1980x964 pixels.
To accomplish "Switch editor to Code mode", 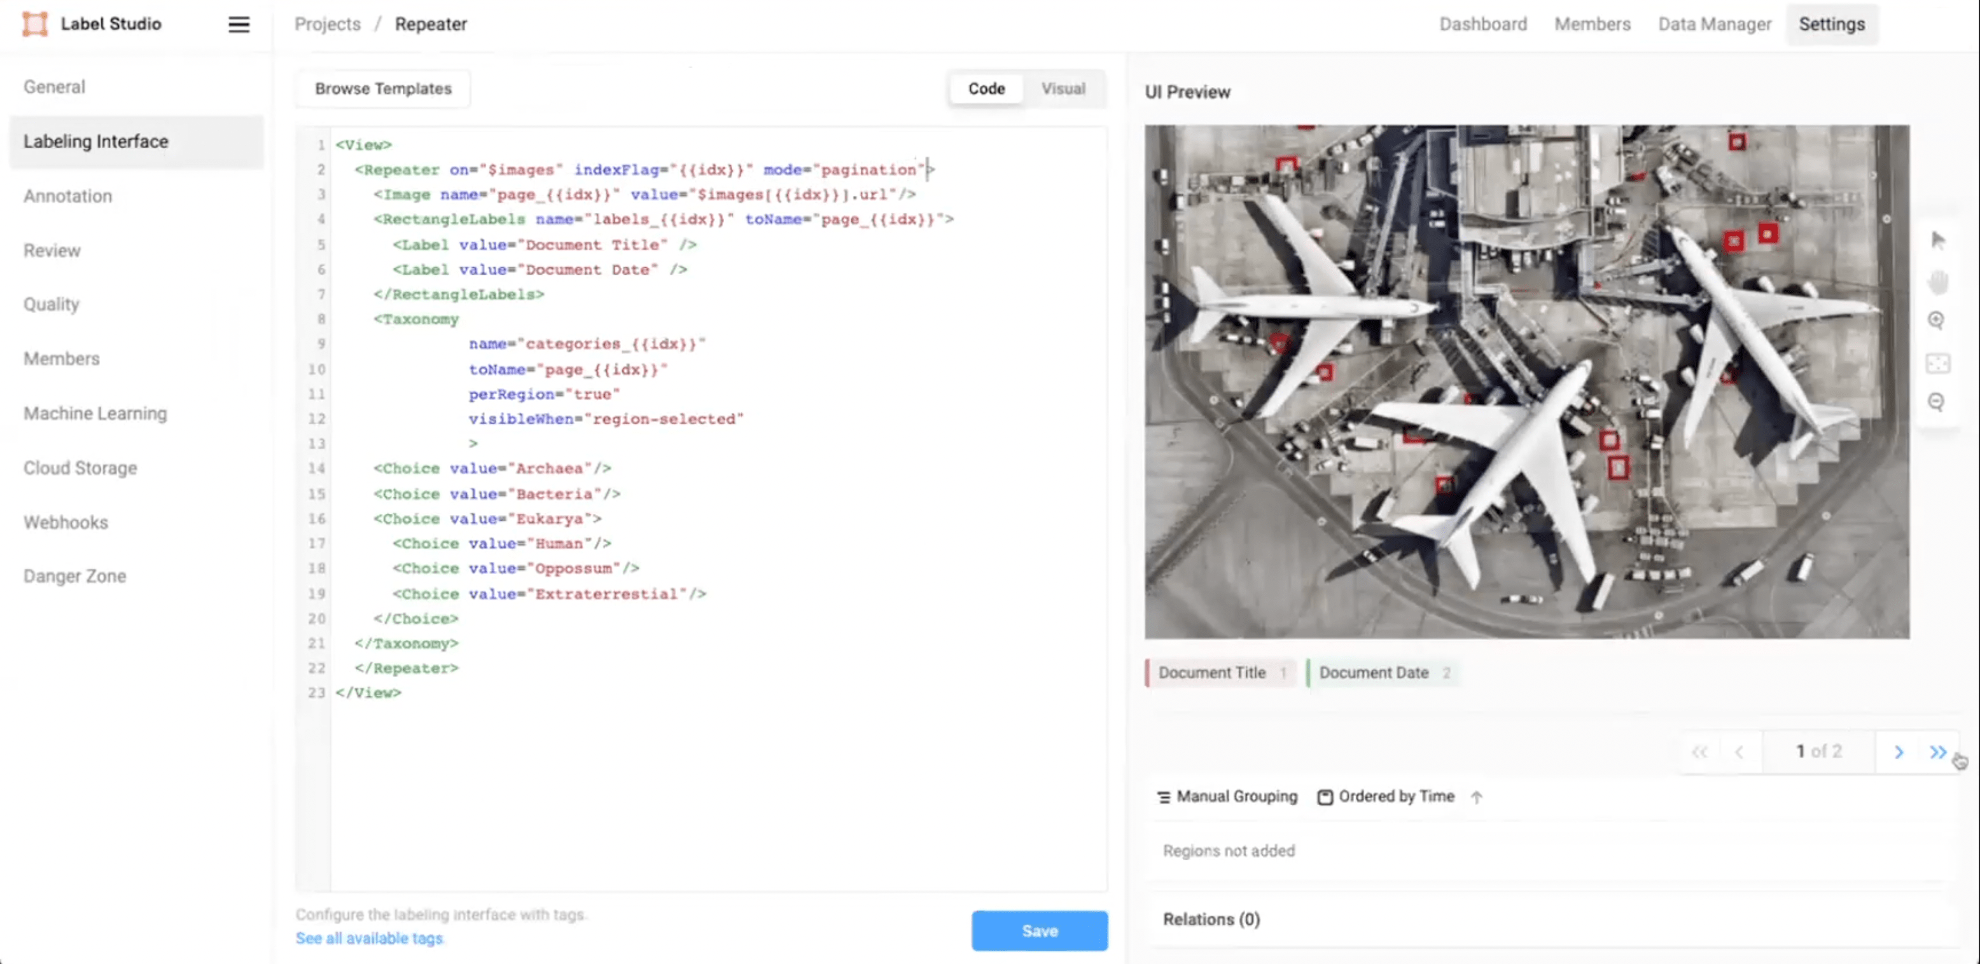I will [986, 88].
